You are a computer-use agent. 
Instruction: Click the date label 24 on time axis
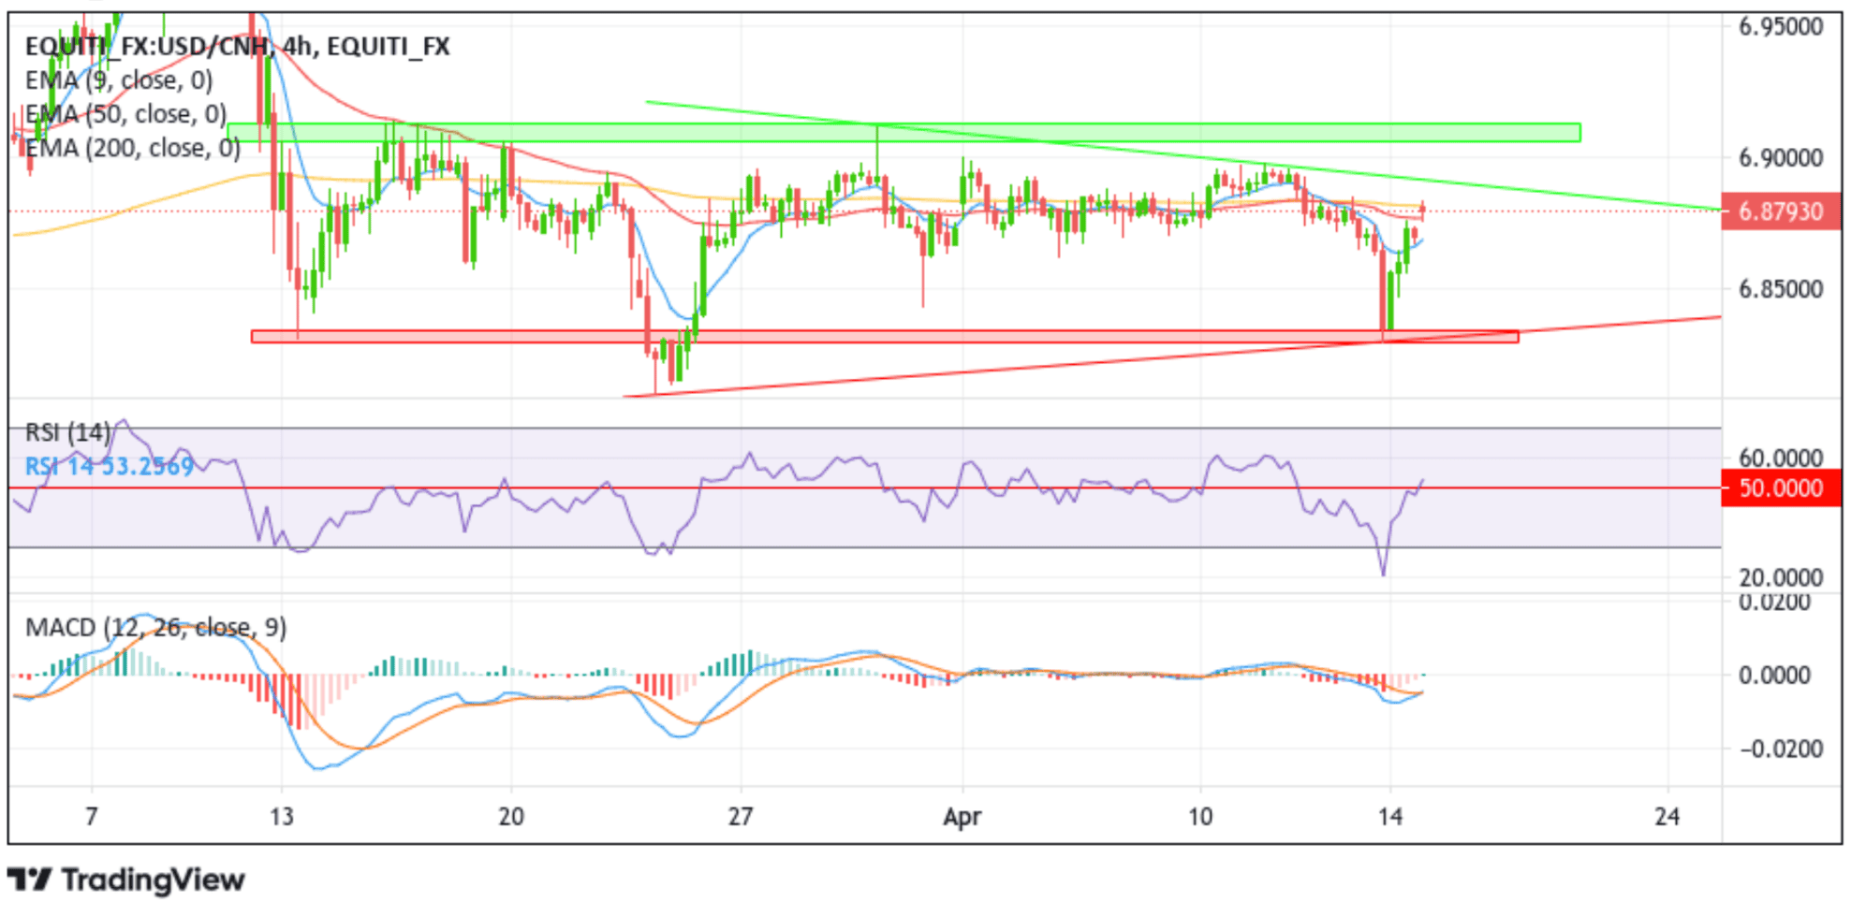(x=1667, y=817)
